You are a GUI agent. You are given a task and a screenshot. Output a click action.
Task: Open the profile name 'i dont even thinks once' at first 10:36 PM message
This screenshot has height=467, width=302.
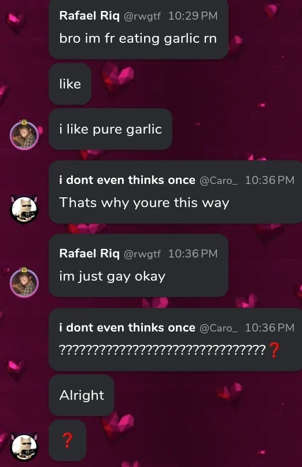(127, 180)
